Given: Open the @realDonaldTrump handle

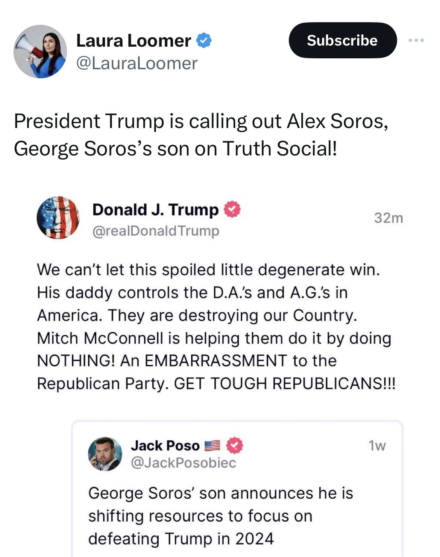Looking at the screenshot, I should [x=156, y=231].
